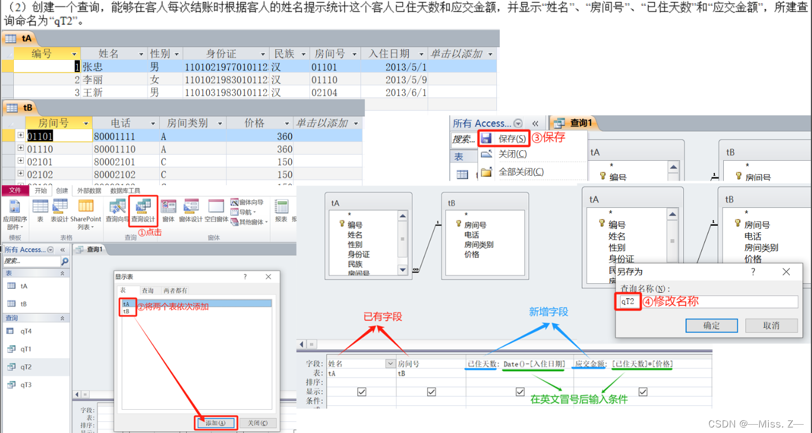This screenshot has height=433, width=812.
Task: Click the 窗体 (Form) ribbon icon
Action: pyautogui.click(x=168, y=211)
